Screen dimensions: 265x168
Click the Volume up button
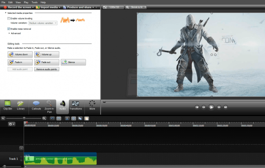[46, 55]
